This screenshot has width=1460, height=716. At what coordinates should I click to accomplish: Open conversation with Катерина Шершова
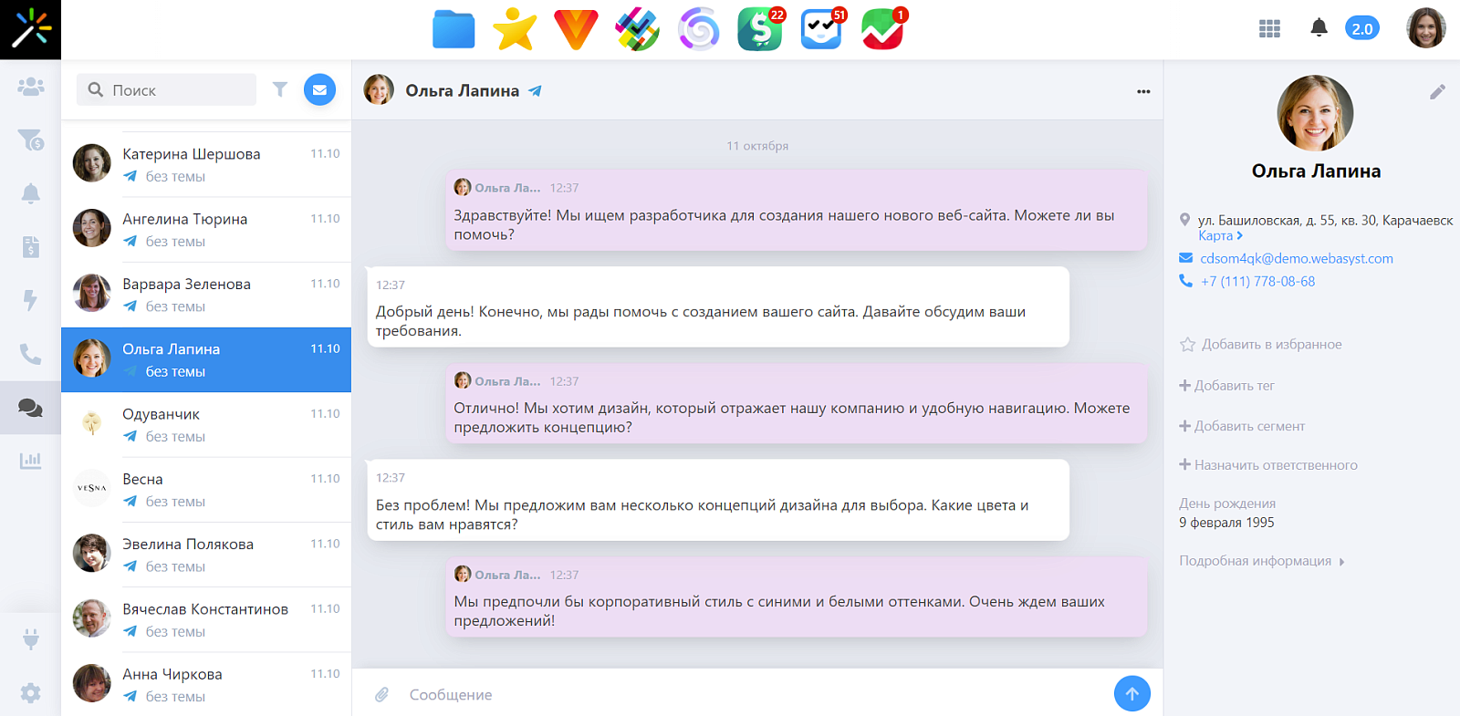pos(206,164)
